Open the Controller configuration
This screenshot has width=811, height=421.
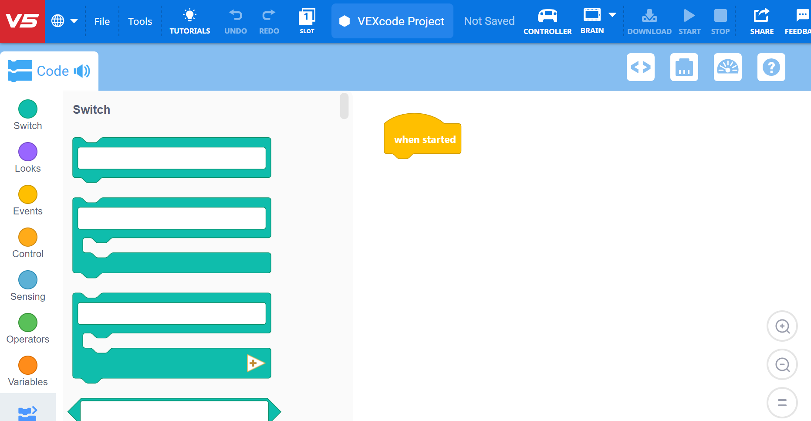[x=547, y=20]
